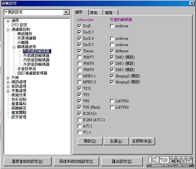
Task: Expand the 音訊處理 tree node
Action: pos(8,87)
